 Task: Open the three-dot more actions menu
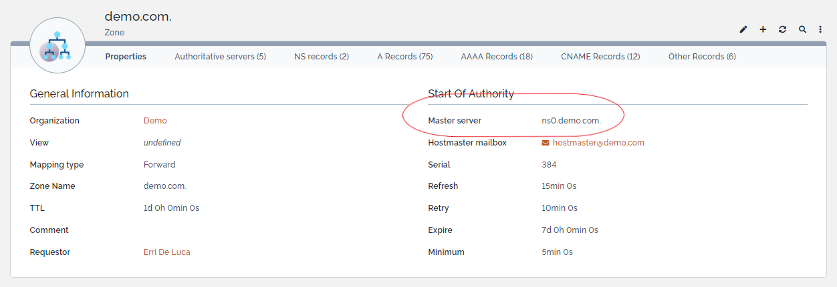(x=820, y=29)
